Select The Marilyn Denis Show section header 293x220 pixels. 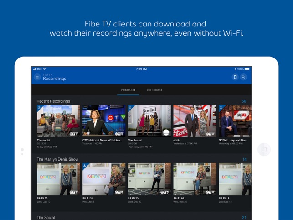click(57, 159)
